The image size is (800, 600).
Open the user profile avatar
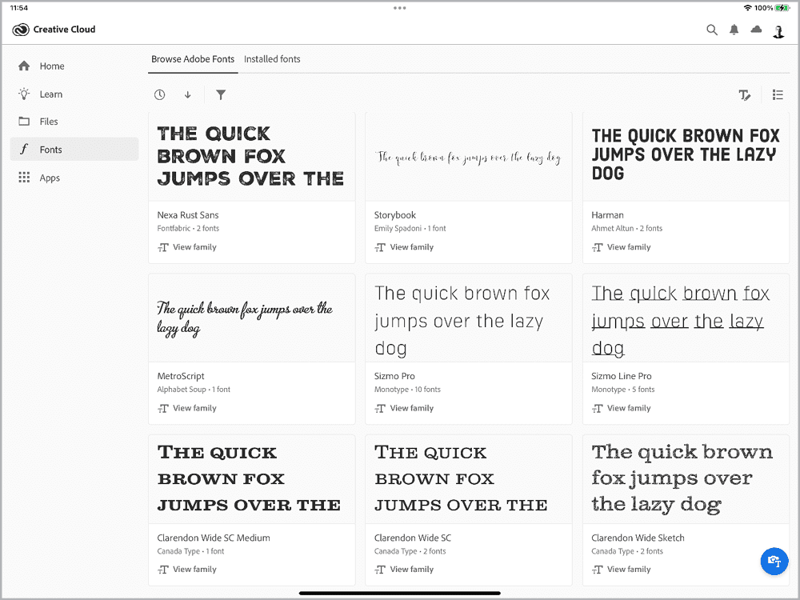tap(778, 30)
